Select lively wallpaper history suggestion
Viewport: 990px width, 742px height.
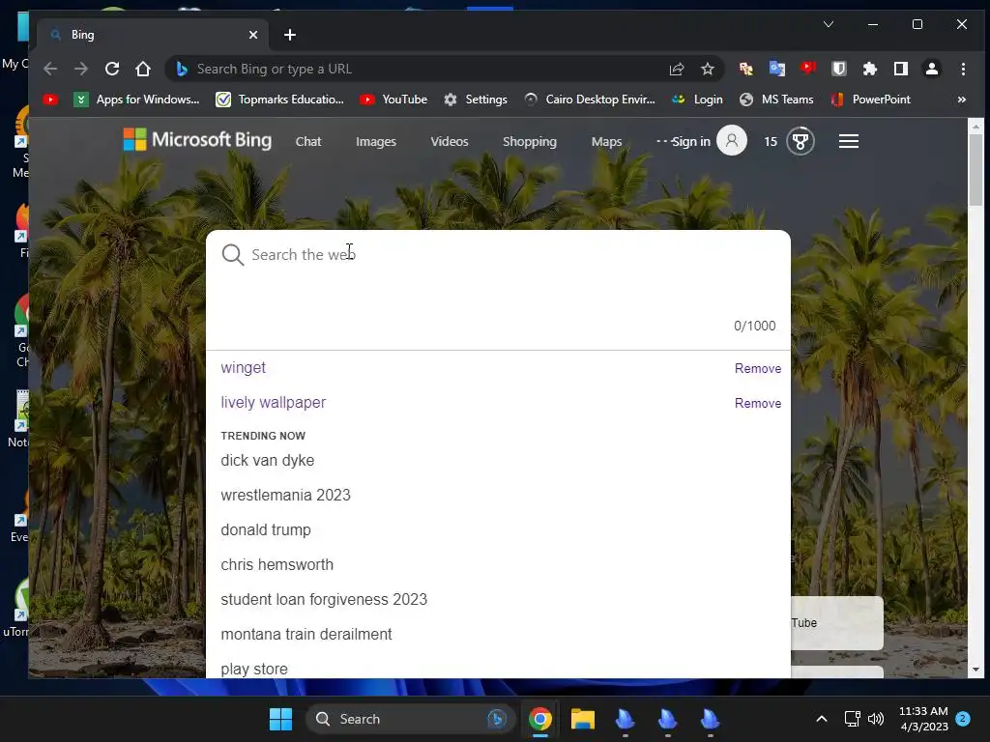(x=273, y=403)
